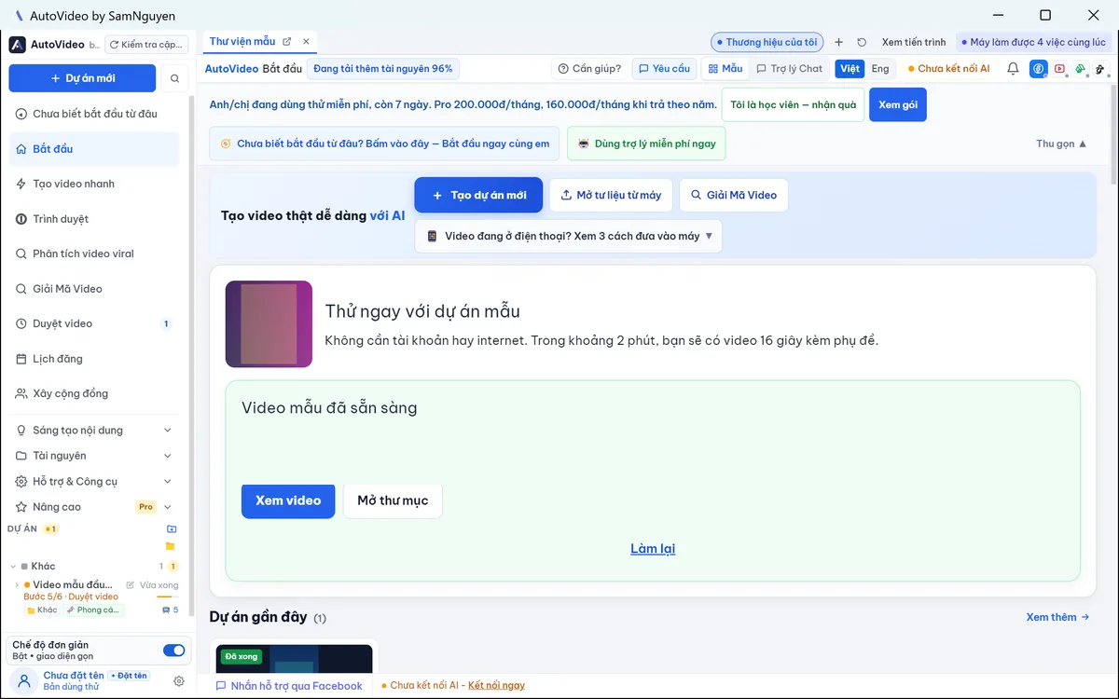Click the TikTok platform icon
The image size is (1119, 699).
[1100, 69]
